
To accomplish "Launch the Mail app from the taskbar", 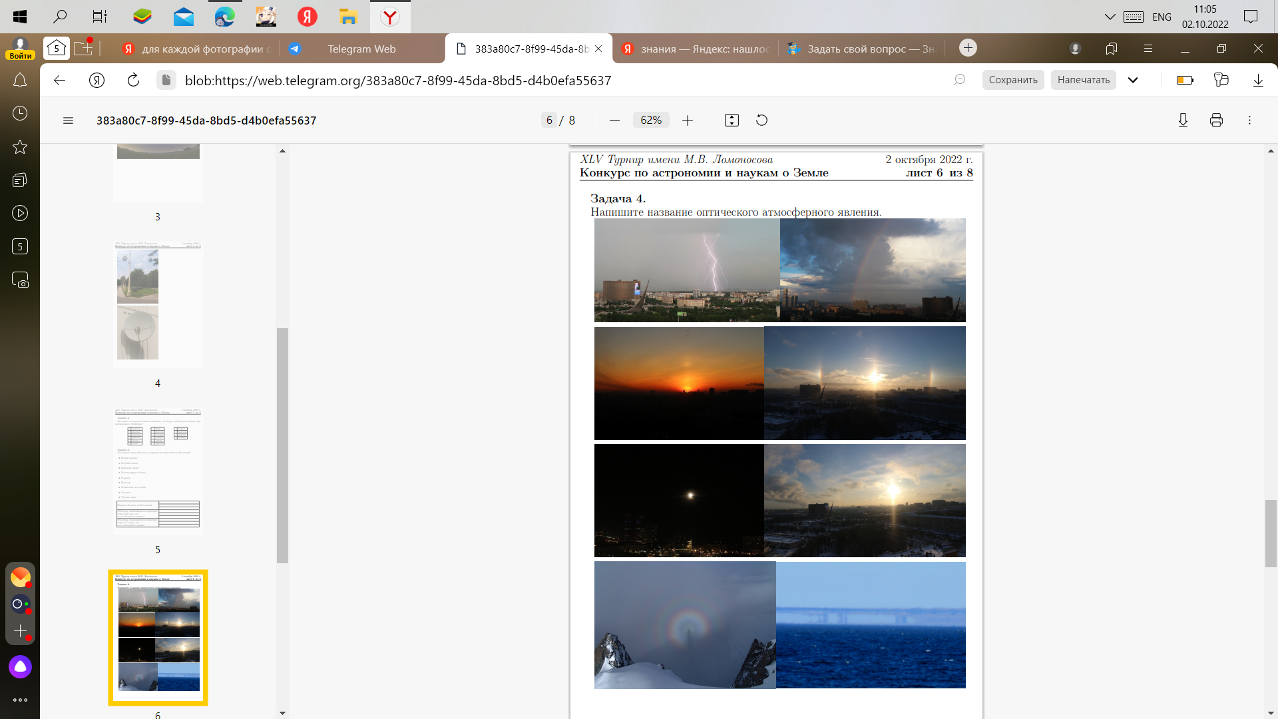I will point(183,17).
